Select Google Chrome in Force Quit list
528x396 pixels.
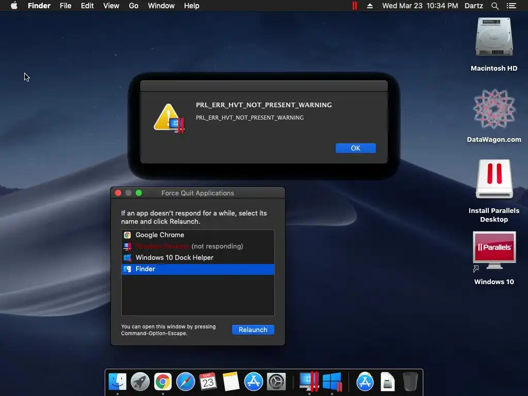point(197,235)
